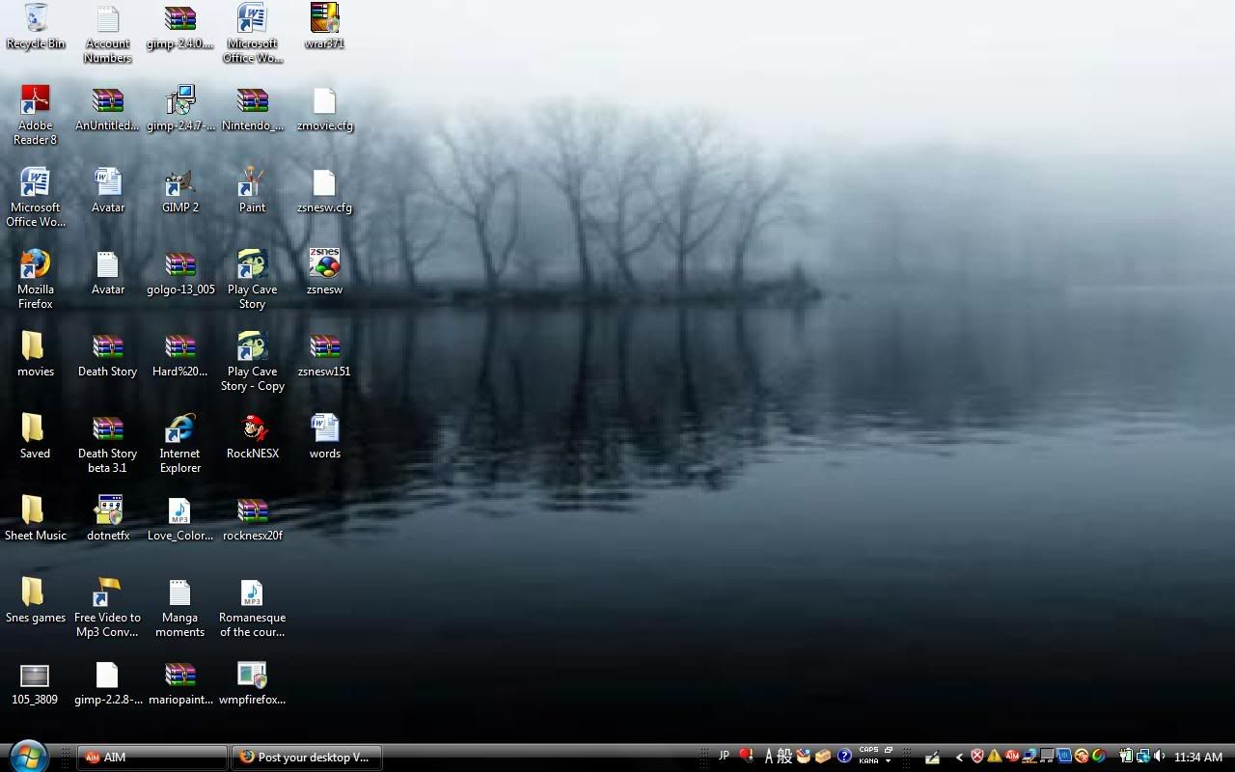
Task: Toggle KANA lock in language bar
Action: [868, 761]
